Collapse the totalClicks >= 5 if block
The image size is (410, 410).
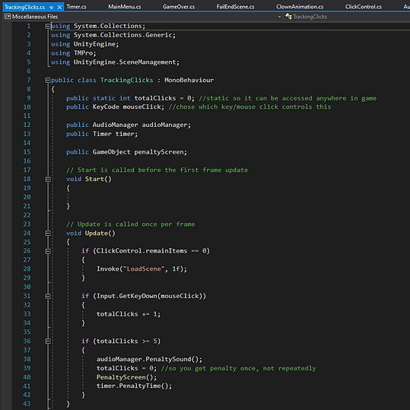[x=48, y=342]
